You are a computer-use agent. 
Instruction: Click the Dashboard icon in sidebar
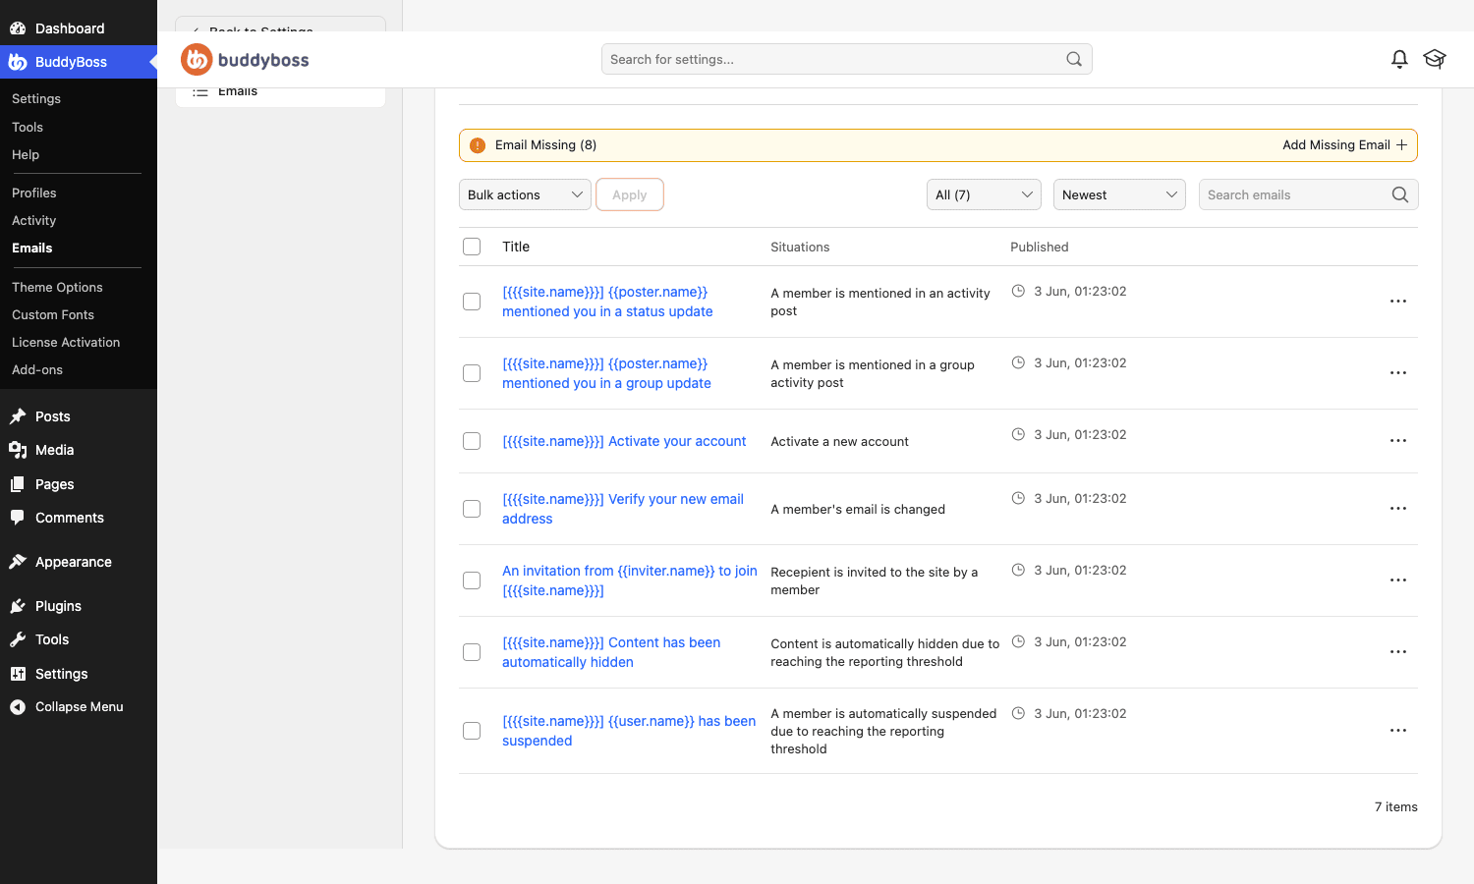coord(18,28)
